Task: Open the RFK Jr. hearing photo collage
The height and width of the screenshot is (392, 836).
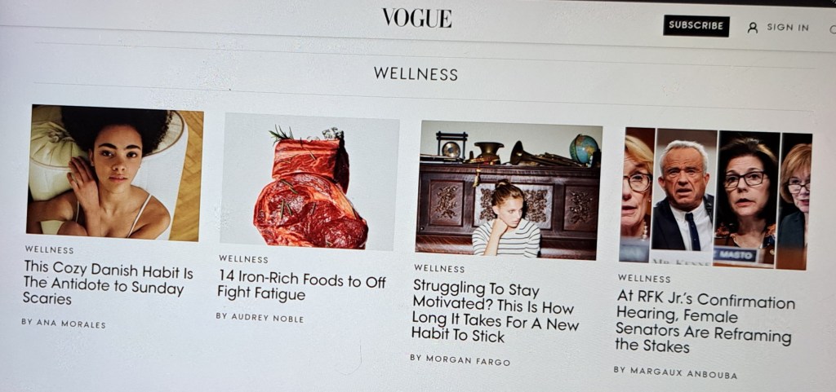Action: click(x=715, y=198)
